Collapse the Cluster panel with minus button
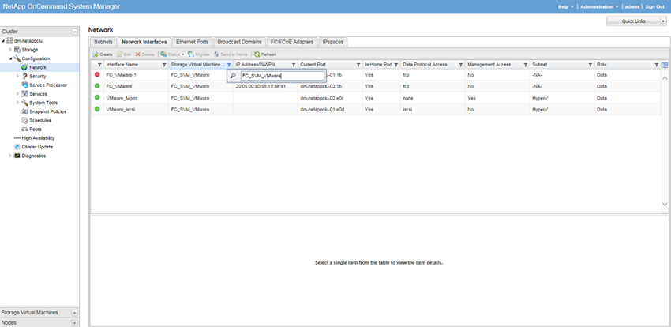Image resolution: width=671 pixels, height=327 pixels. click(74, 32)
